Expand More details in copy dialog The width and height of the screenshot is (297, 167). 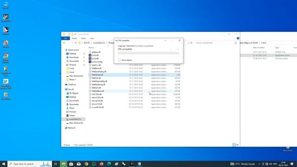coord(125,60)
